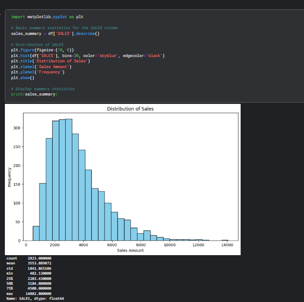
Task: Click the plt.hist line with bins=30
Action: point(88,56)
